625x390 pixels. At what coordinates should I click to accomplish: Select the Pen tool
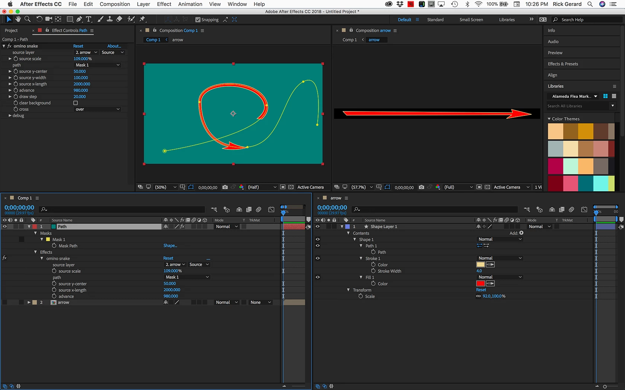click(x=79, y=19)
